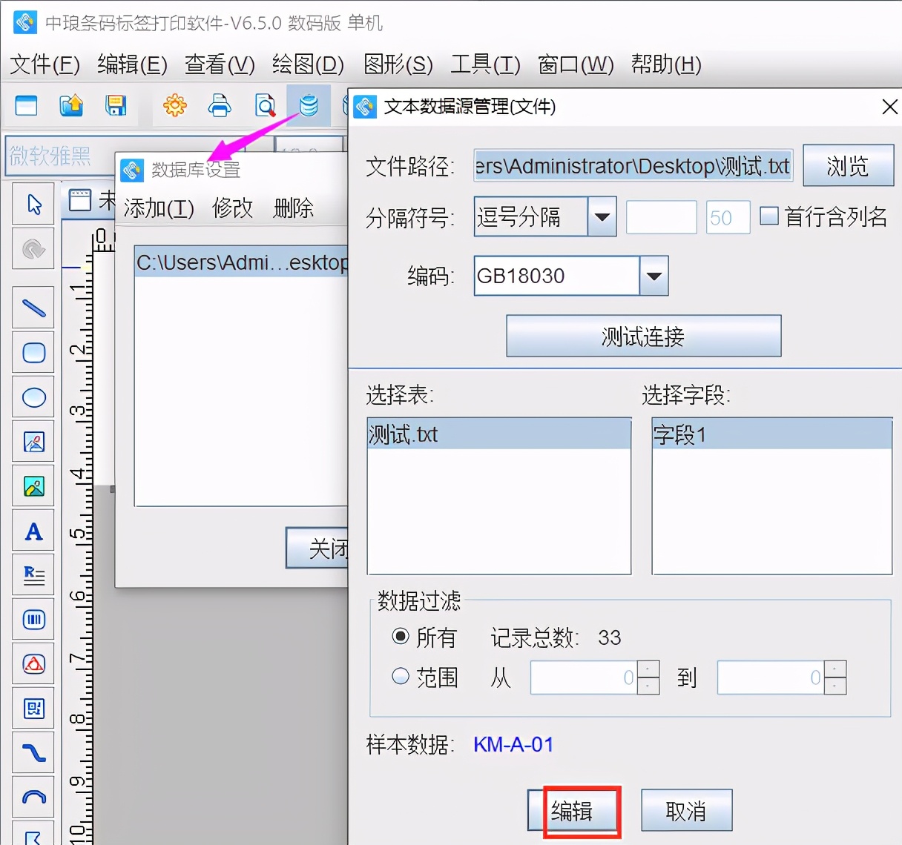Select the straight line drawing tool
Viewport: 902px width, 845px height.
33,308
